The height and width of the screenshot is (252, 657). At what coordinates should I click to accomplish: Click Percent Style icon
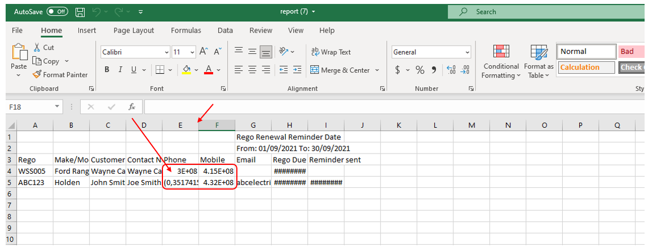[420, 70]
